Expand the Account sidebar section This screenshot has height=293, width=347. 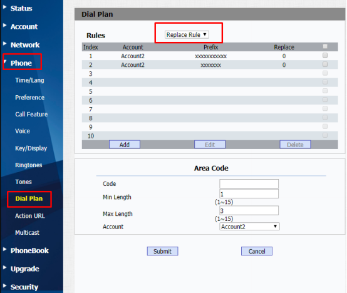pos(24,27)
